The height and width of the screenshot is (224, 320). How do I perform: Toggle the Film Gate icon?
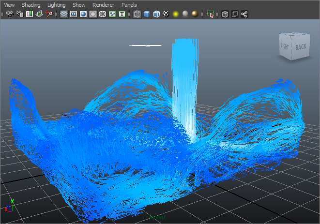click(74, 14)
